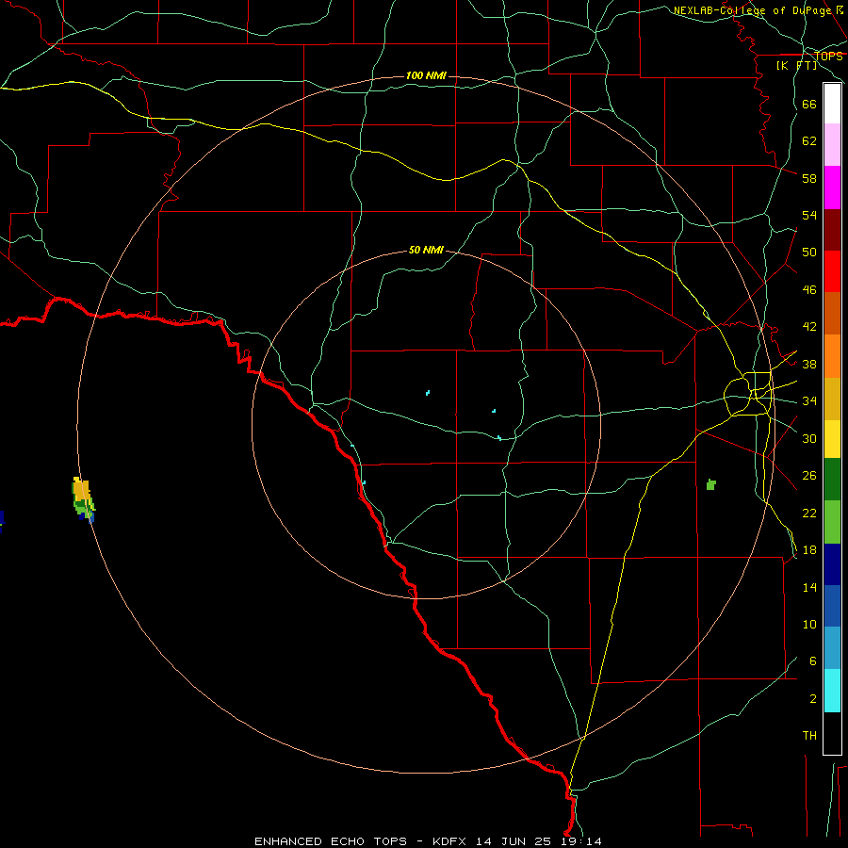Click the legend value '58'

tap(809, 178)
